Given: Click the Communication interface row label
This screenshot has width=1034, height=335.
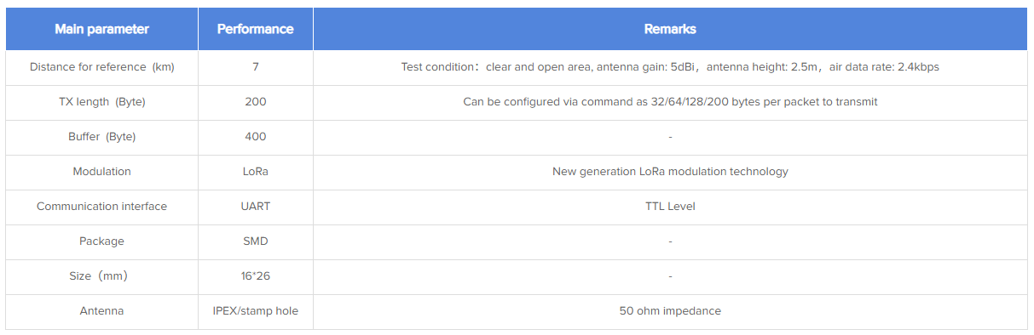Looking at the screenshot, I should 101,207.
